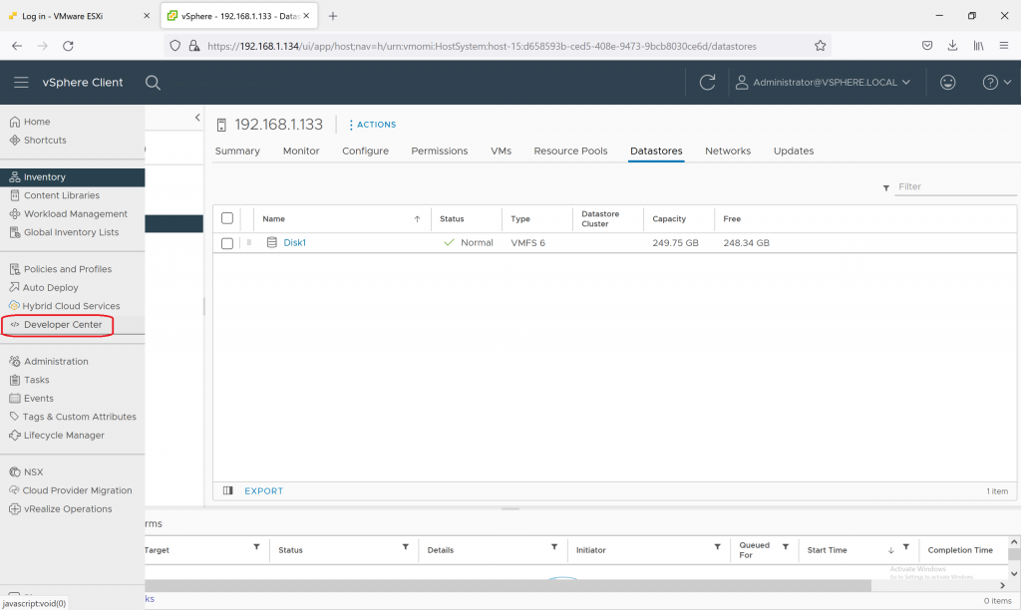Open Global Inventory Lists
Screen dimensions: 1021x610
point(65,232)
